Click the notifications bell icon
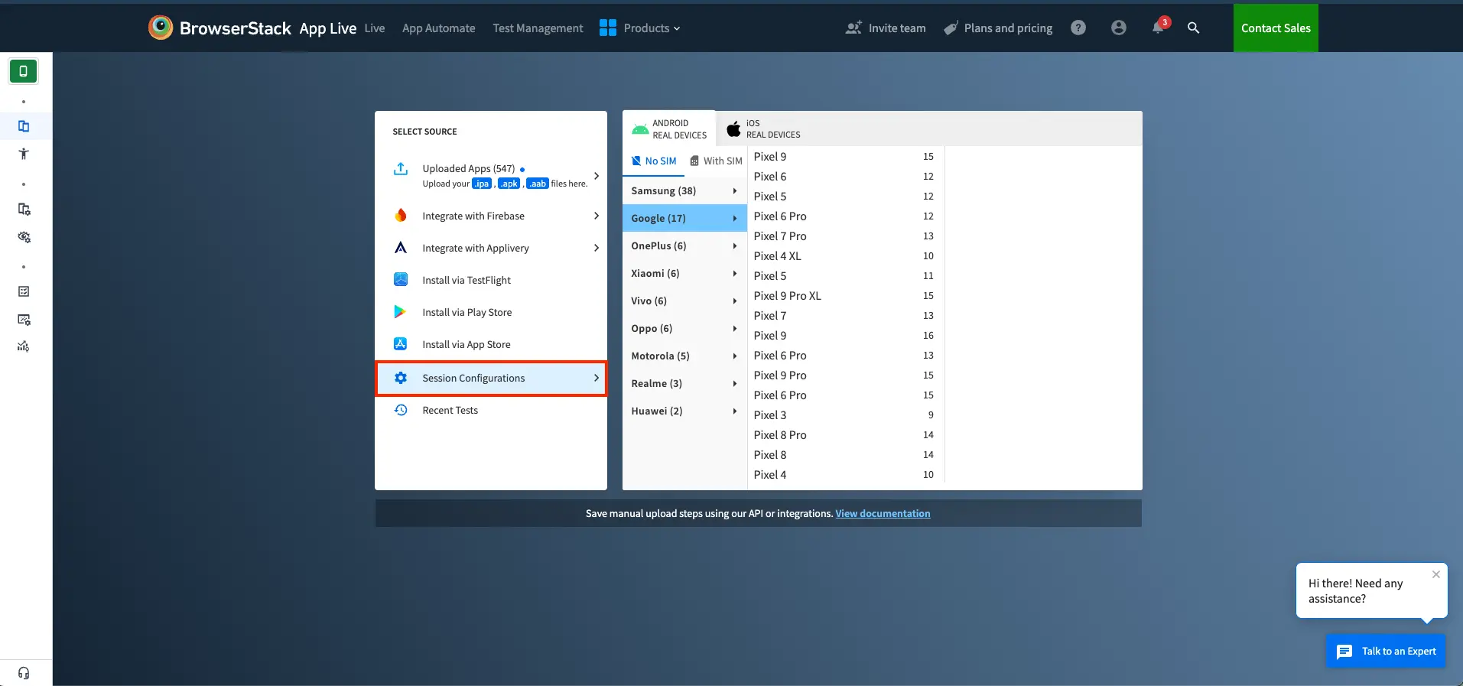1463x686 pixels. tap(1158, 28)
